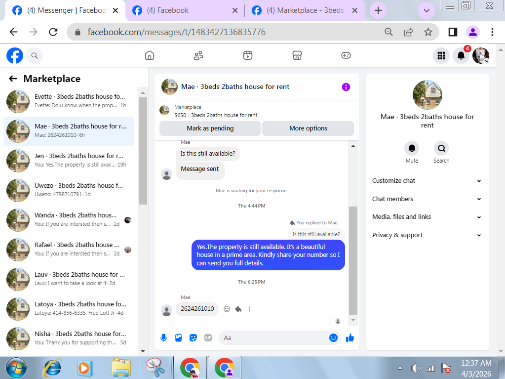React to message 2624261010 with emoji
Image resolution: width=505 pixels, height=379 pixels.
[227, 309]
